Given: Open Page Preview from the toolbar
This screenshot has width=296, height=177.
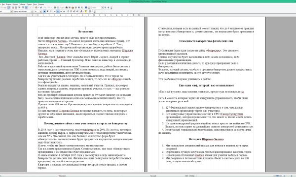Looking at the screenshot, I should click(x=19, y=7).
